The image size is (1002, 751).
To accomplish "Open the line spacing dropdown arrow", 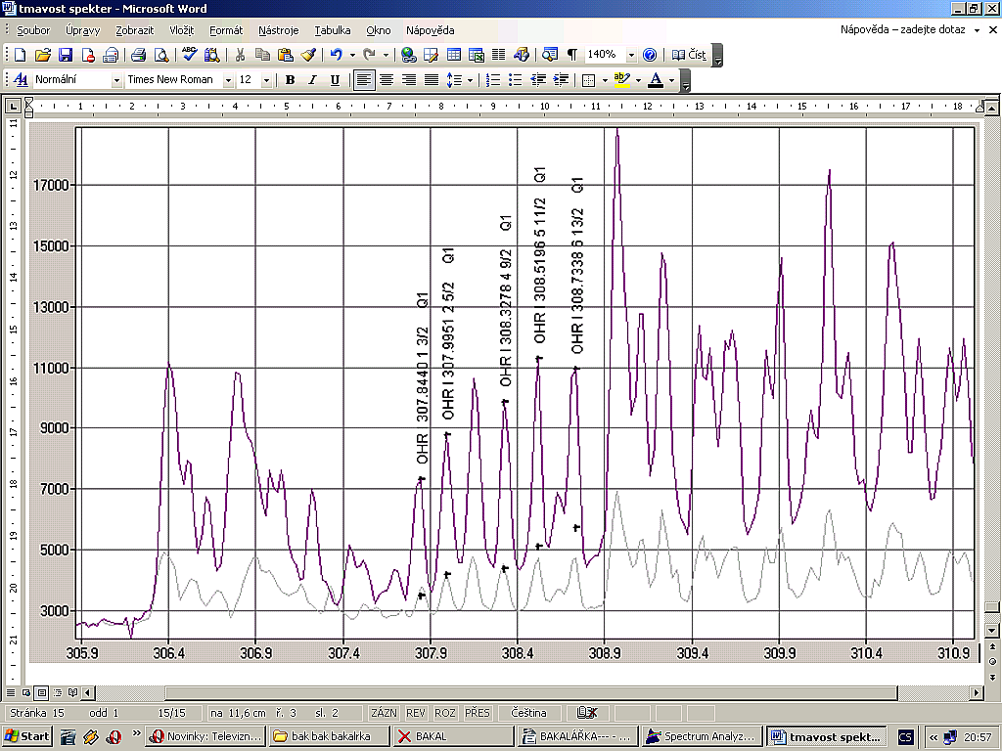I will click(471, 80).
